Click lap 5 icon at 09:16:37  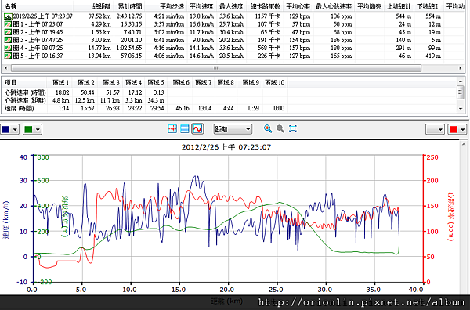(x=8, y=56)
